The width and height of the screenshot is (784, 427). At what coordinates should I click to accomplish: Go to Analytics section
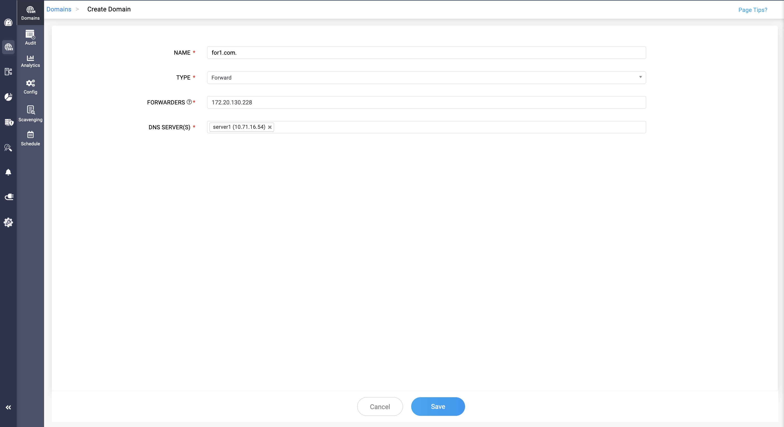coord(30,61)
